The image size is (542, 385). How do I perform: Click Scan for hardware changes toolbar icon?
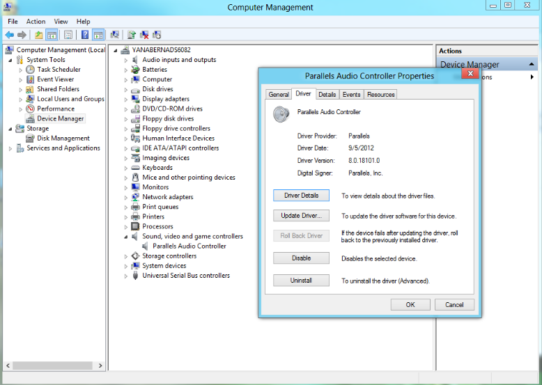pyautogui.click(x=114, y=35)
